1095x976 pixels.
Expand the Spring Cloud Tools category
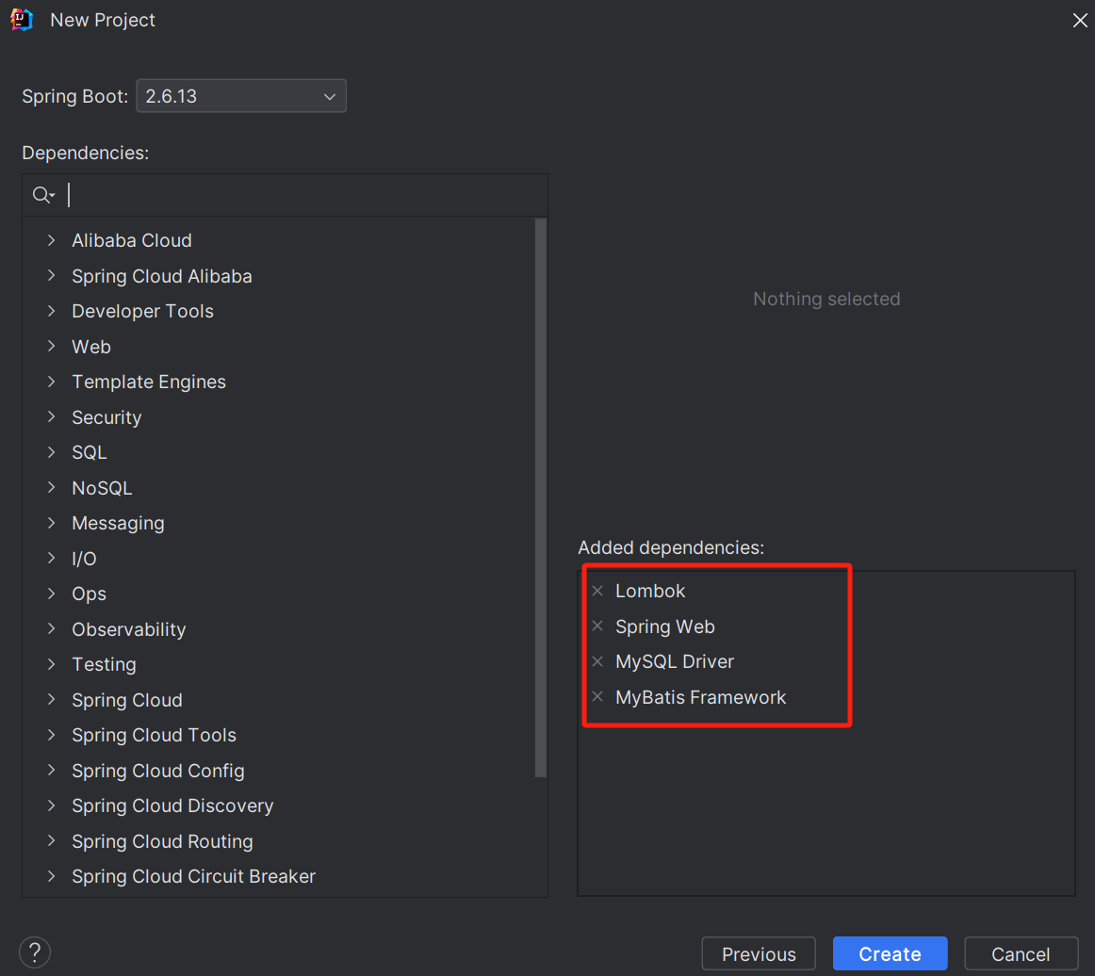(51, 735)
